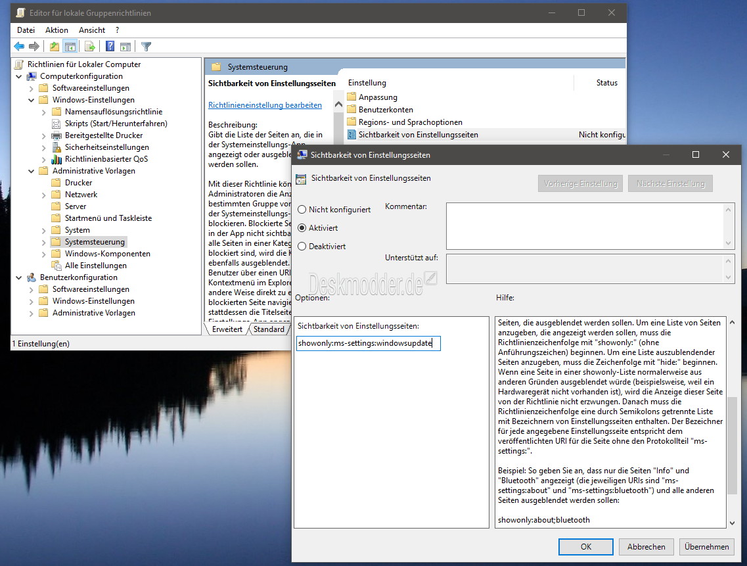Click the Richtlinien für Lokaler Computer scroll icon

19,64
